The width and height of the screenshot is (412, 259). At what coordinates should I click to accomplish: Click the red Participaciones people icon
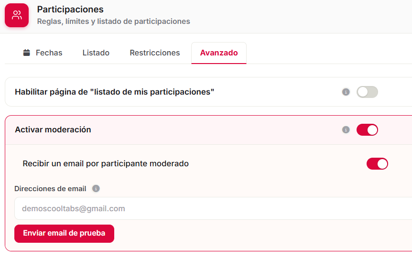(x=17, y=15)
